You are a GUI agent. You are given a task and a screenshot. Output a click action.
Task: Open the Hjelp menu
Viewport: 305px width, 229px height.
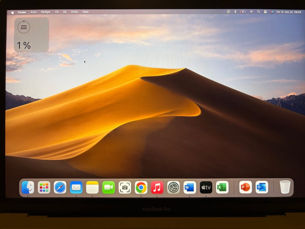(85, 12)
